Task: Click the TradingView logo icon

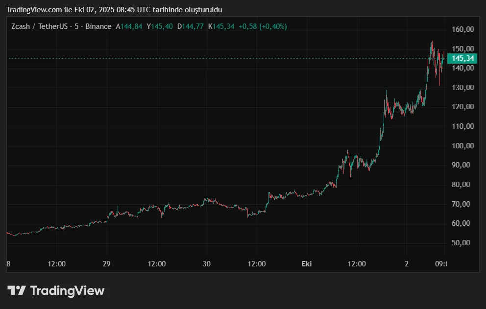Action: (x=16, y=291)
